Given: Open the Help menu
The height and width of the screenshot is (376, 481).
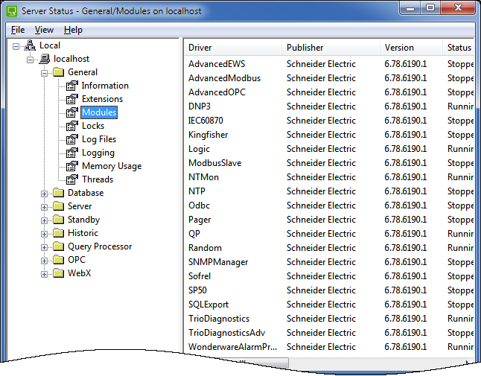Looking at the screenshot, I should click(x=73, y=30).
